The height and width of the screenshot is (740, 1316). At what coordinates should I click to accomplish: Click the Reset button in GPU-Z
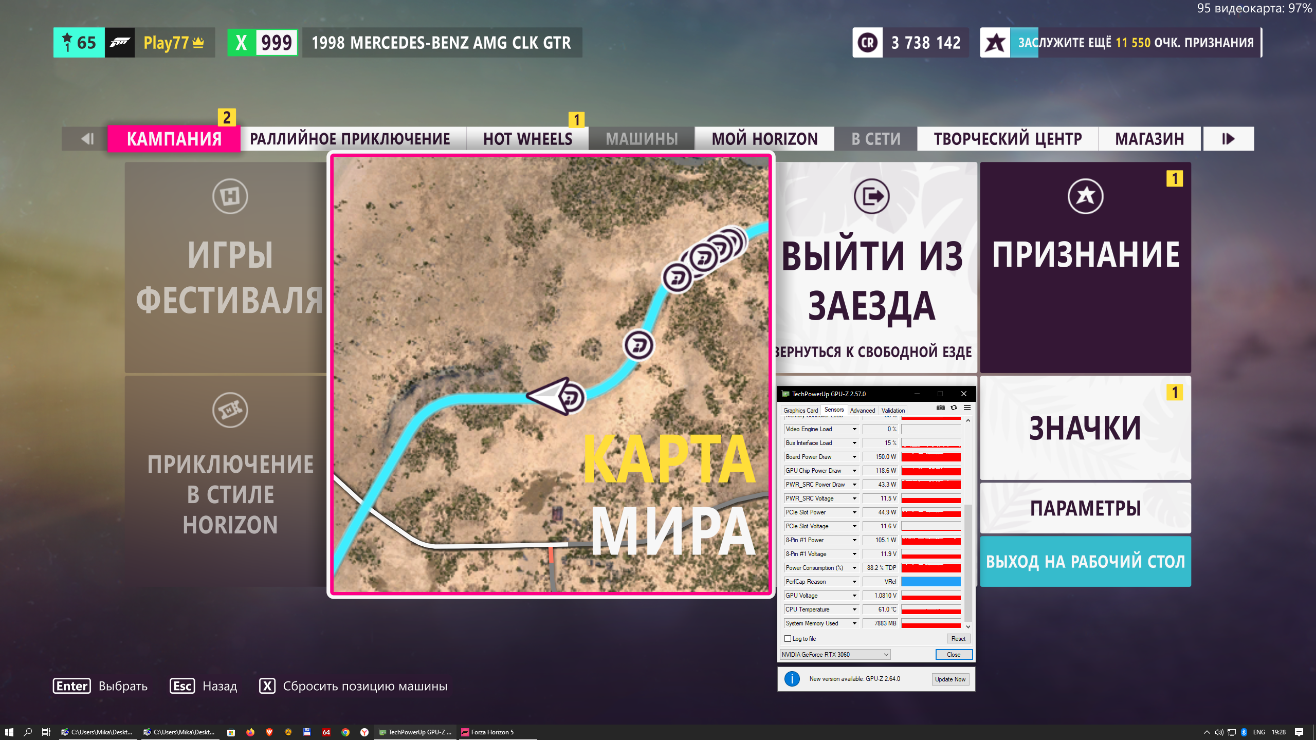tap(958, 639)
